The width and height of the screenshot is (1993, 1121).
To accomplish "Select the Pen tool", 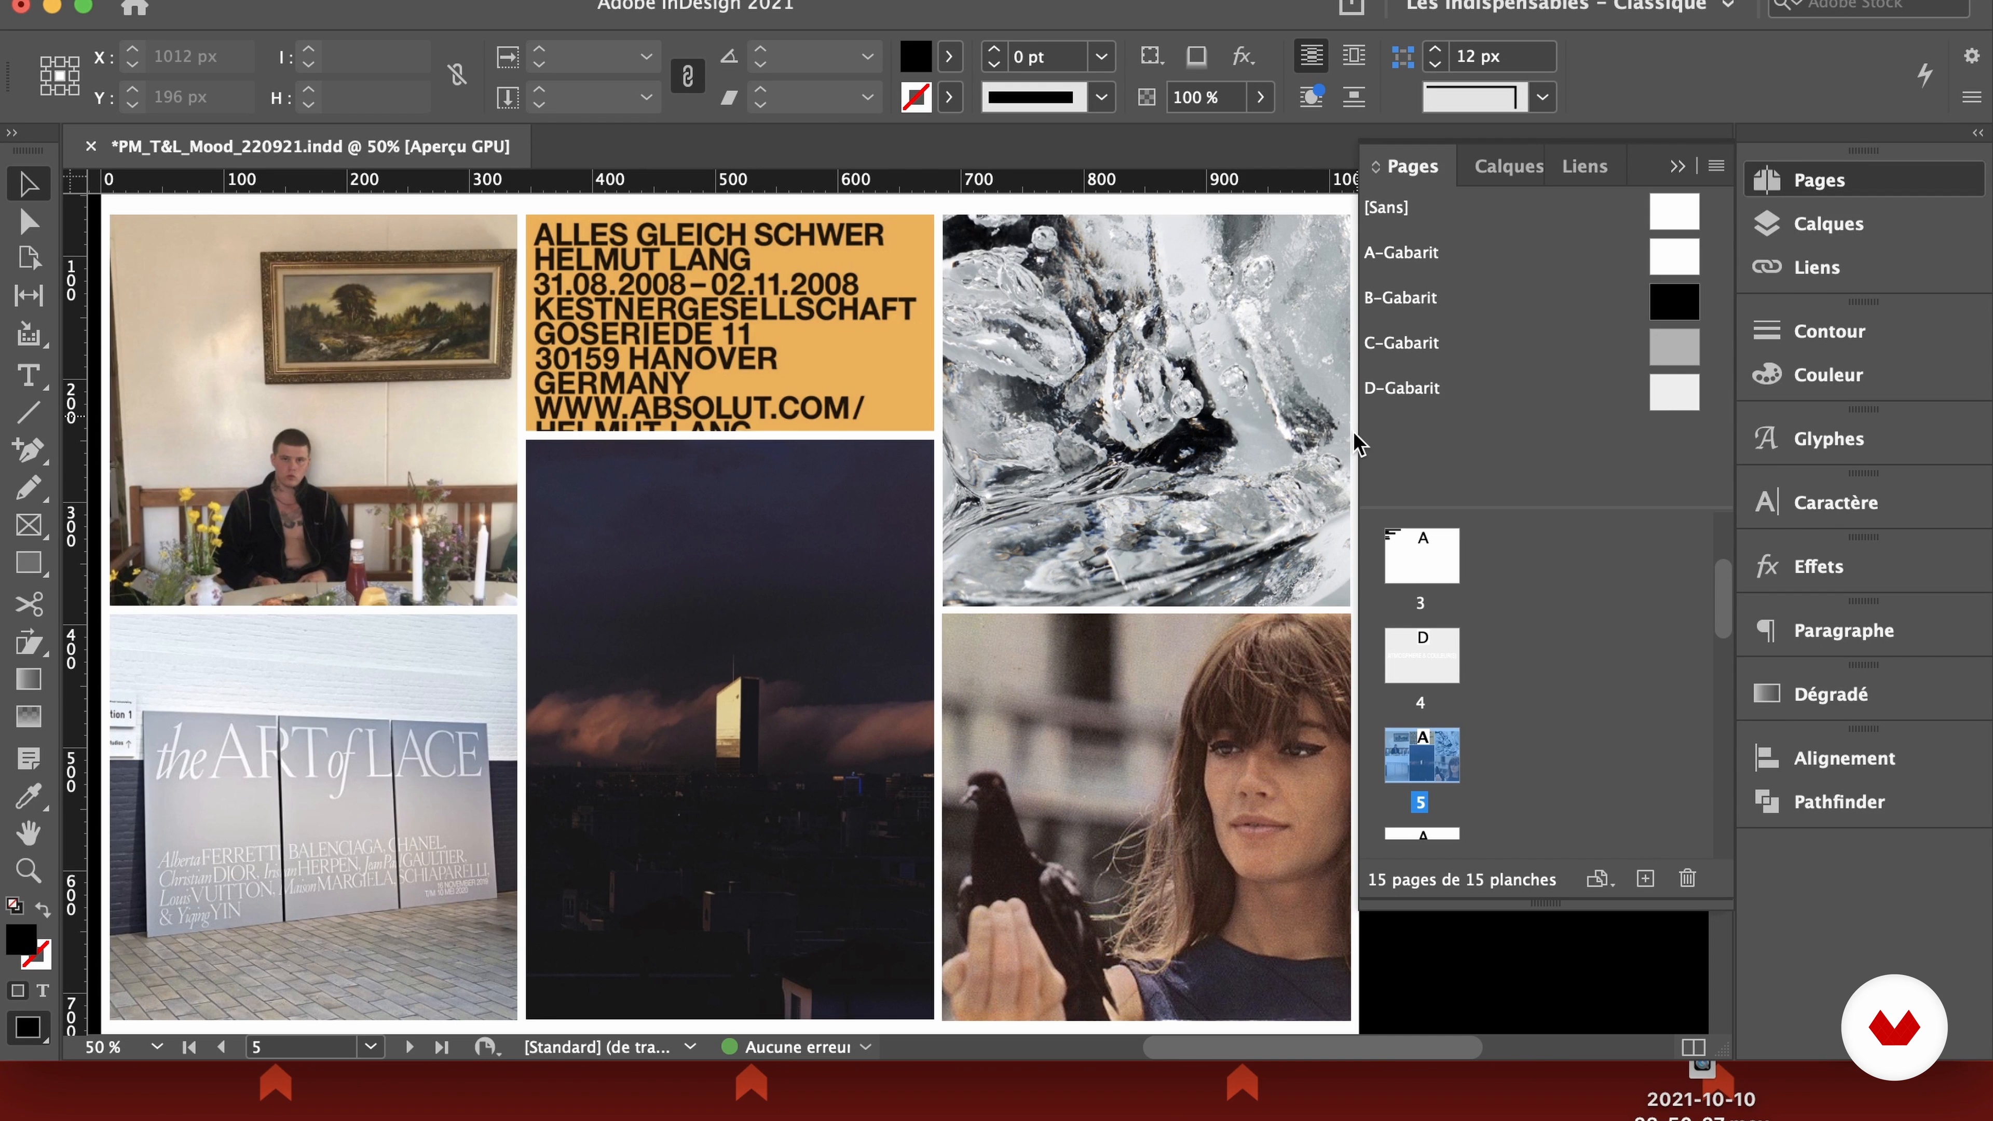I will pyautogui.click(x=29, y=450).
